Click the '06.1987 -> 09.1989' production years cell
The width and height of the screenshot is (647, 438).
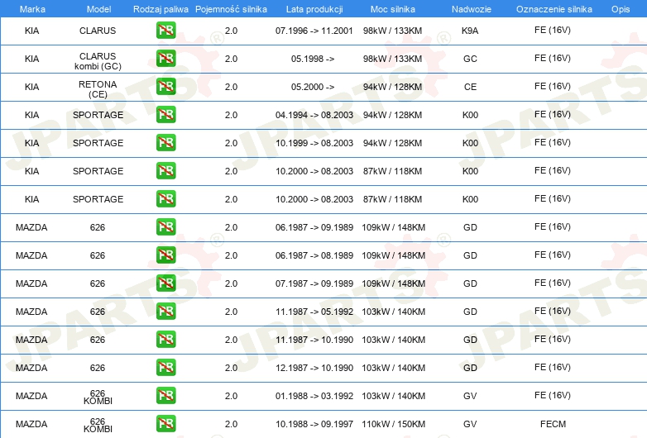tap(314, 227)
